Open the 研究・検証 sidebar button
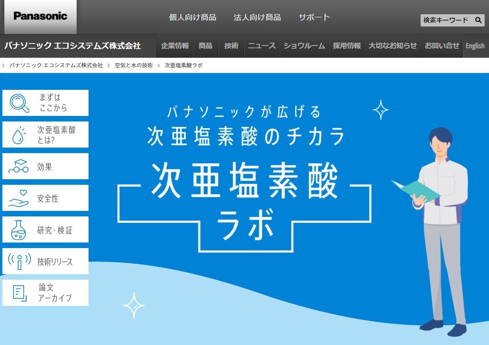The image size is (489, 345). 45,229
